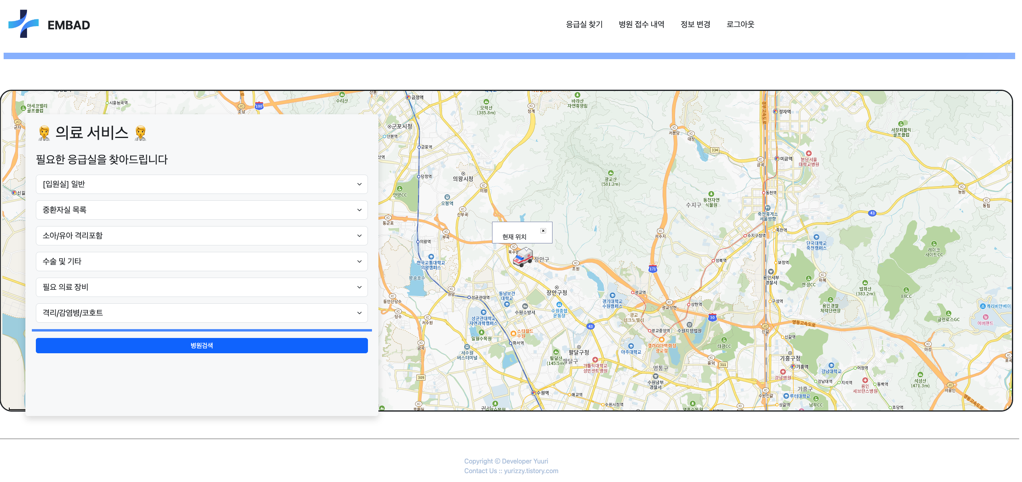Expand the 격리/감염병/코호트 dropdown
The height and width of the screenshot is (482, 1022).
201,313
